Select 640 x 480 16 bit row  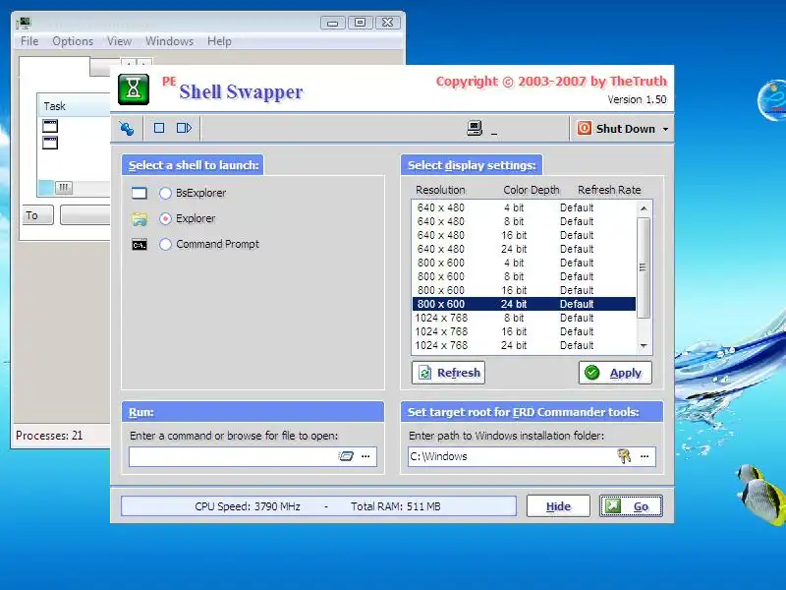pos(524,235)
